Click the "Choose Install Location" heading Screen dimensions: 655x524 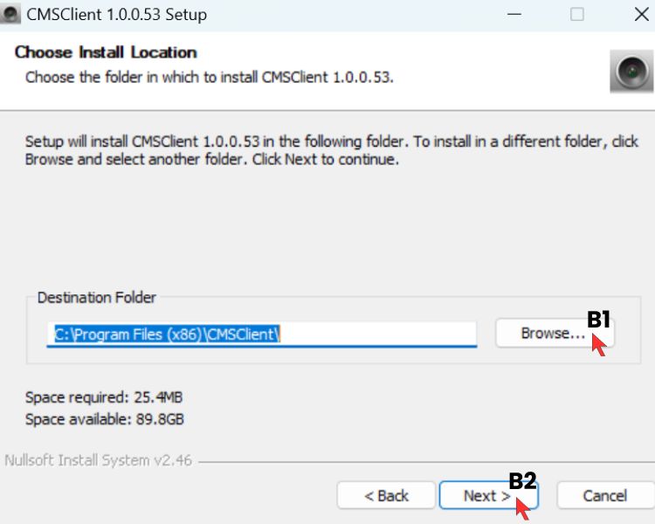[106, 52]
